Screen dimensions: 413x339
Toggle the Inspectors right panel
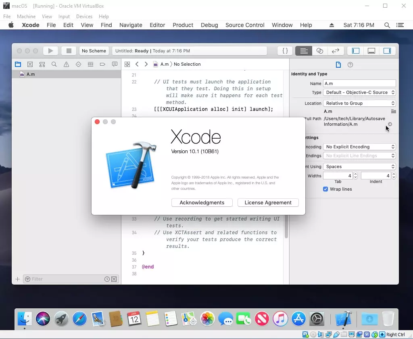click(387, 51)
